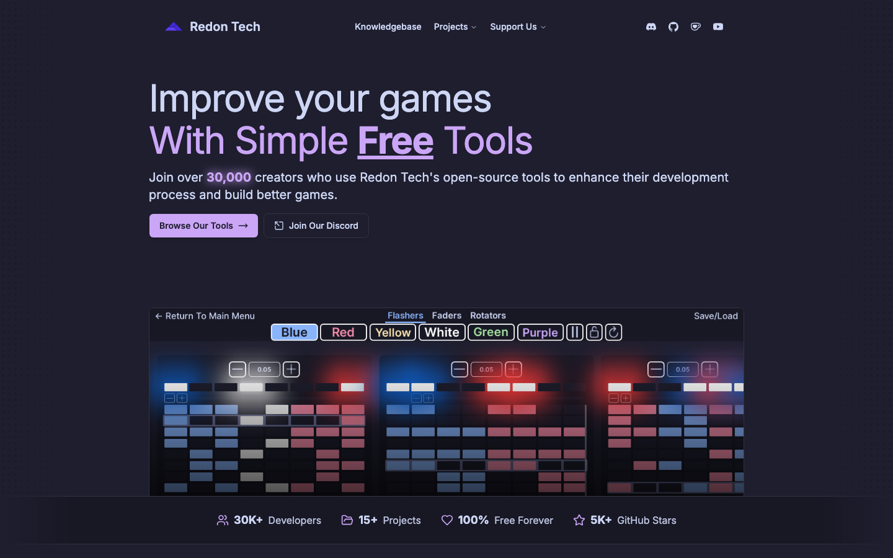Click the 0.05 field in rightmost flasher panel
The image size is (893, 558).
click(683, 370)
